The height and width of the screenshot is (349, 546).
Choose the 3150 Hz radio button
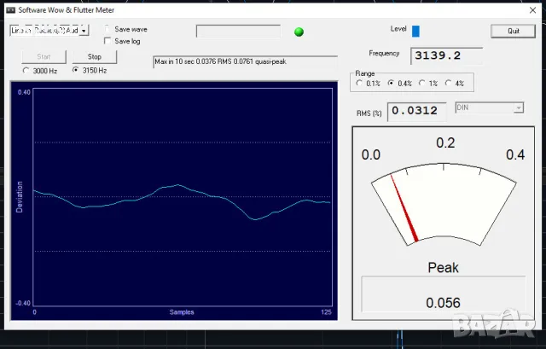tap(76, 70)
